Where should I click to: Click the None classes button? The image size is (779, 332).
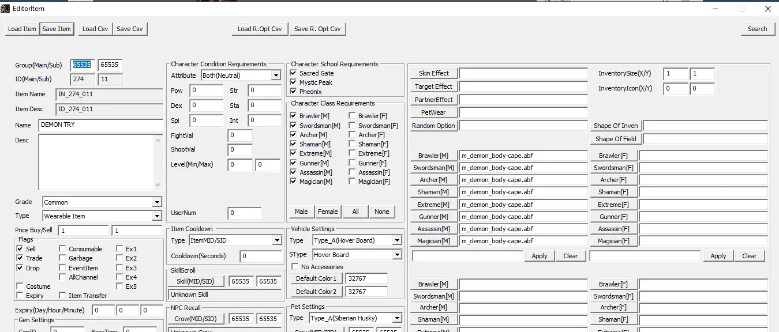click(382, 212)
